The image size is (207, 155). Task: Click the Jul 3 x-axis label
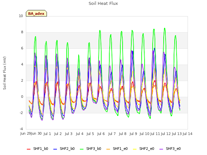pyautogui.click(x=69, y=134)
